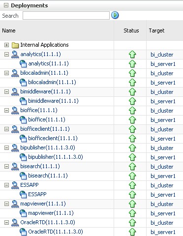Open the child bisearch(11.1.1) server deployment link
Viewport: 183px width, 236px height.
coord(48,176)
